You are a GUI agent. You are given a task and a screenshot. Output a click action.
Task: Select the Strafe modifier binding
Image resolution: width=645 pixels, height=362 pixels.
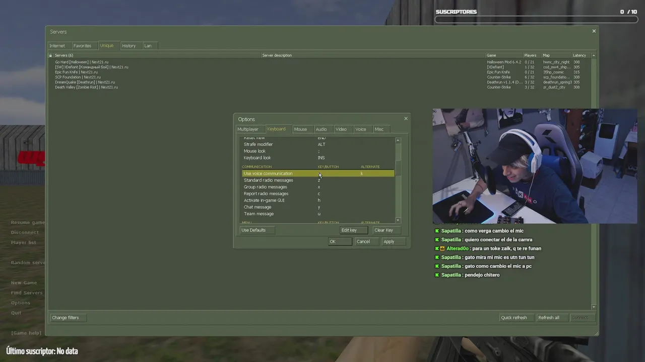318,144
